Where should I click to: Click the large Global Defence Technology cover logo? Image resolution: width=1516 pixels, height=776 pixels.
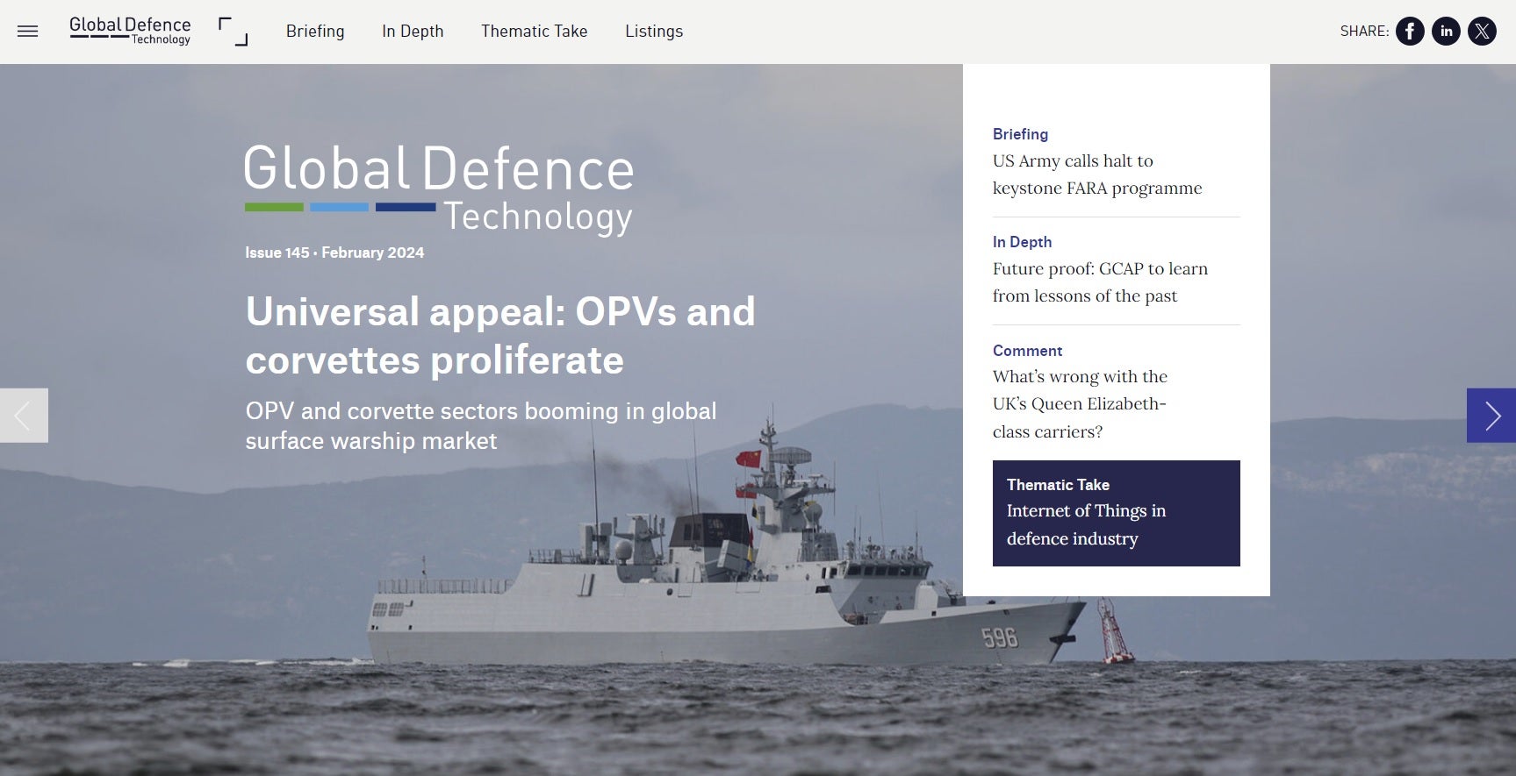tap(438, 189)
